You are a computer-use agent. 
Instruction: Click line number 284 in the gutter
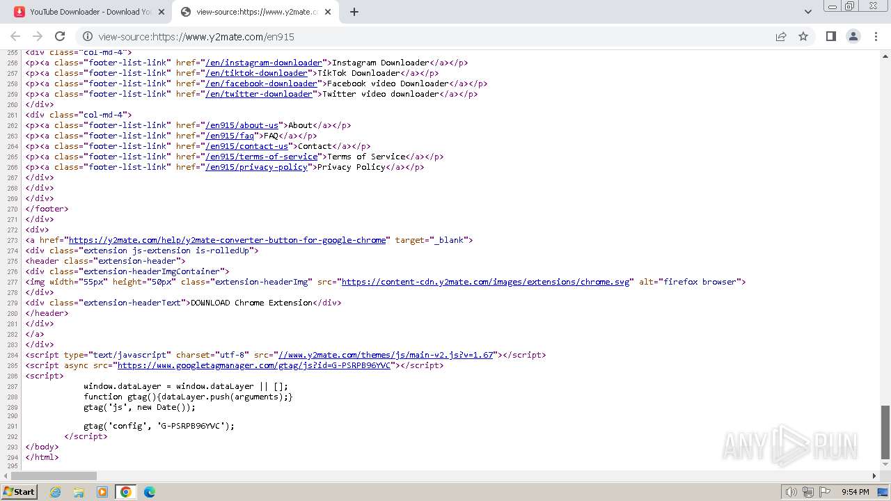pyautogui.click(x=12, y=355)
